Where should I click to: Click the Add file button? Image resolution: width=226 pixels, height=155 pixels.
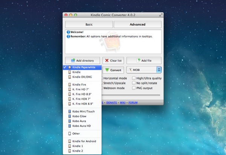tap(144, 61)
